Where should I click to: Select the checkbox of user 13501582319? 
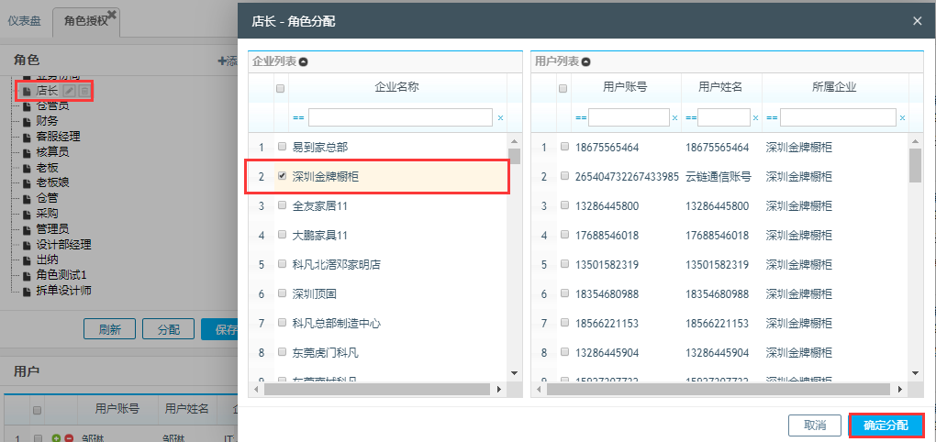564,264
